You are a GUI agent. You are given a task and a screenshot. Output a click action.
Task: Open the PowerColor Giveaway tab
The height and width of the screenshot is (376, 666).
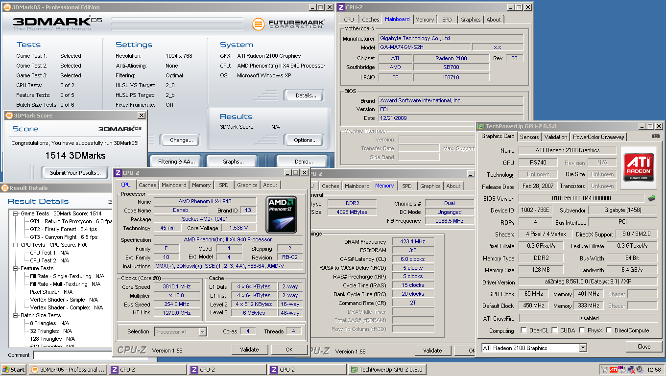598,137
